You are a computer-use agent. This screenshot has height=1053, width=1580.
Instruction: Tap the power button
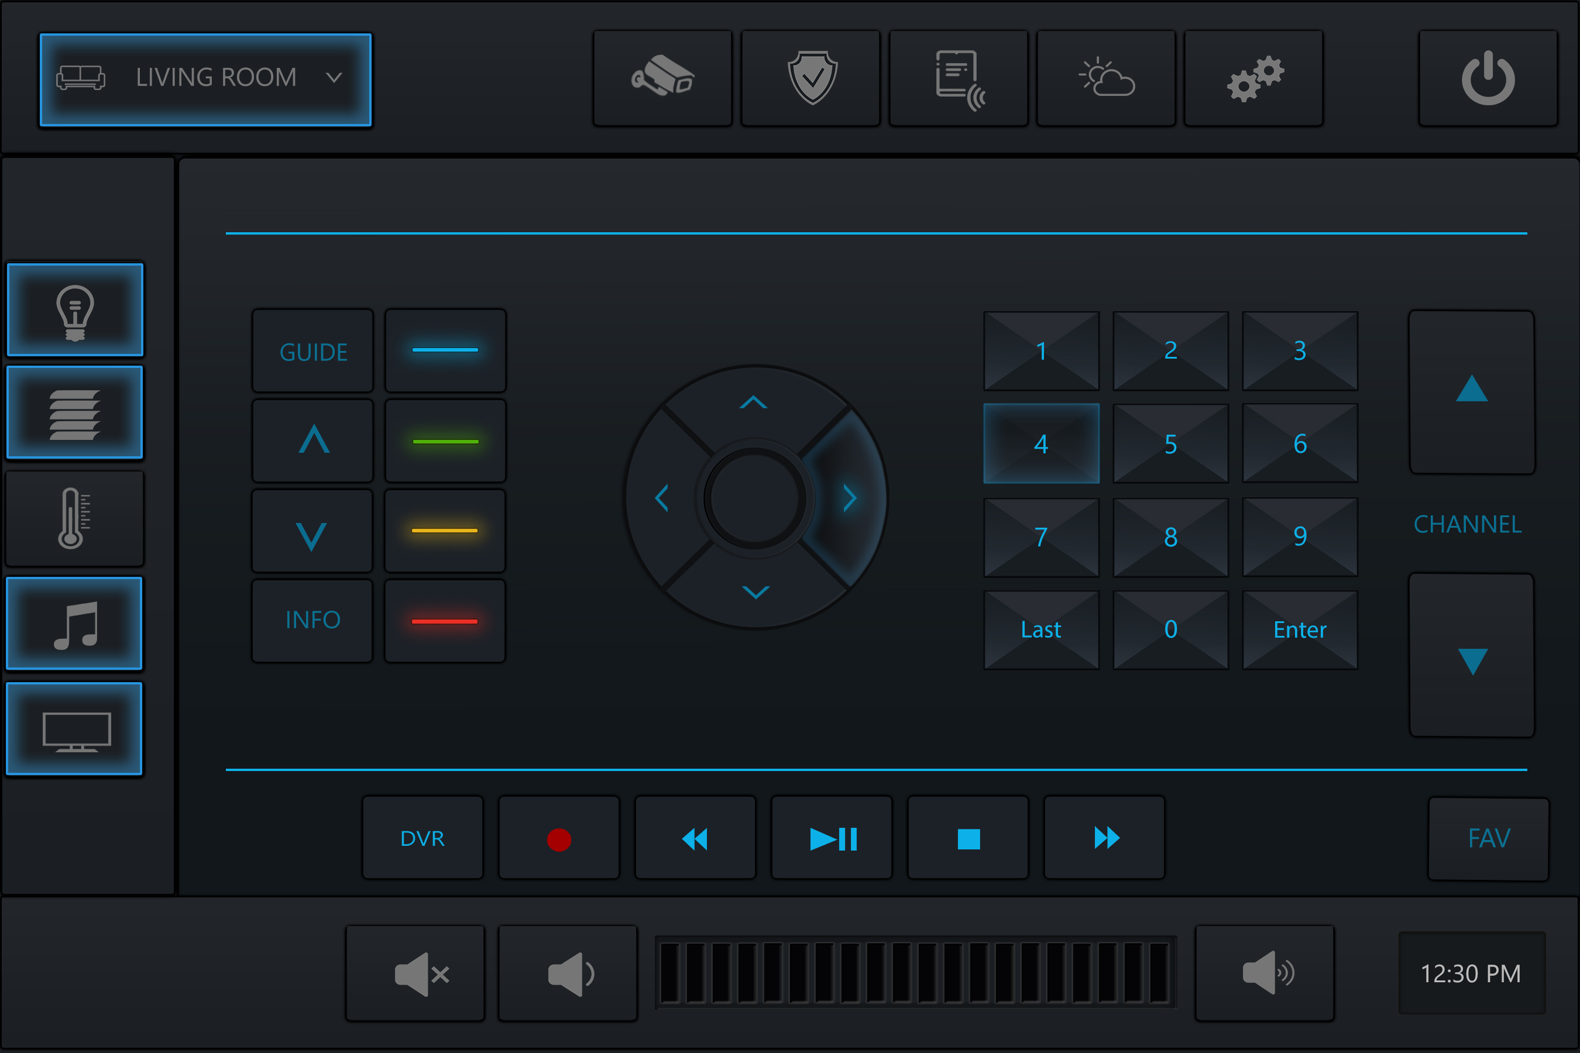[x=1488, y=78]
